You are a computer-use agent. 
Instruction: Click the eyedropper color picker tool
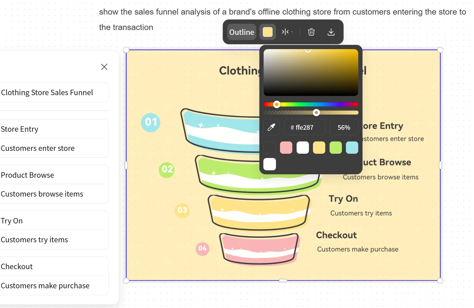coord(271,127)
